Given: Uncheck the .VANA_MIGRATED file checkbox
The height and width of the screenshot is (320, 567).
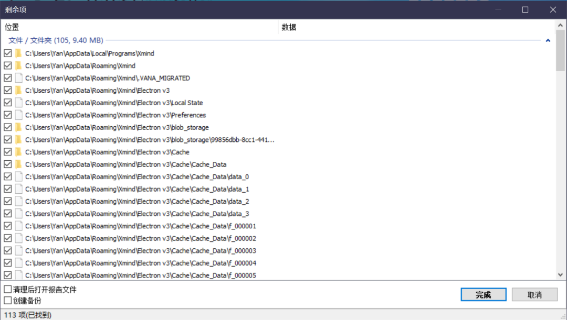Looking at the screenshot, I should (7, 78).
